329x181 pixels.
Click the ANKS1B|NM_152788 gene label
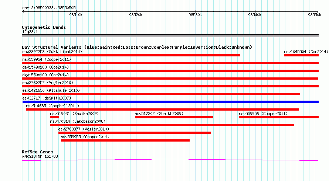(x=40, y=156)
